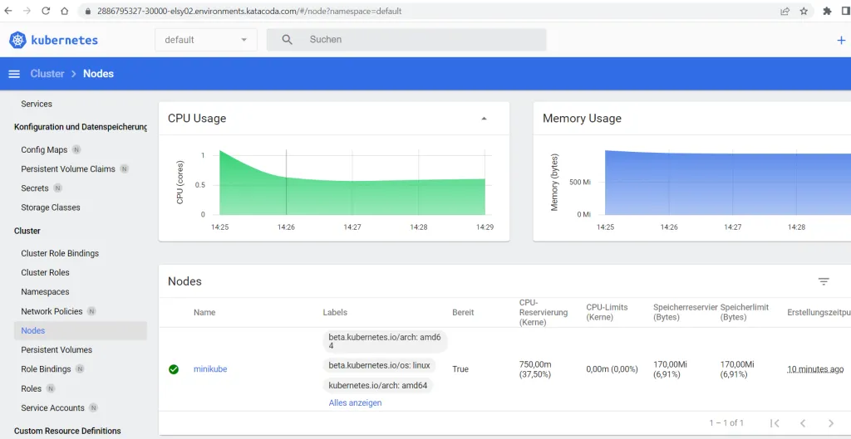Click the 0,00m (0,00%) CPU limits value
The image size is (851, 439).
tap(612, 369)
